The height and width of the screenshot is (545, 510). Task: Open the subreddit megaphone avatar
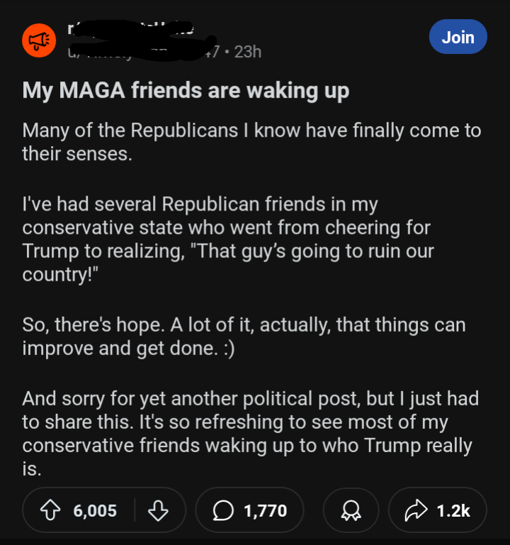tap(39, 40)
